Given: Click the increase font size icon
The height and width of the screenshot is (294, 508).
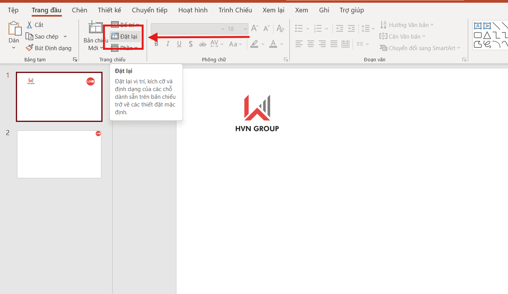Looking at the screenshot, I should tap(254, 28).
